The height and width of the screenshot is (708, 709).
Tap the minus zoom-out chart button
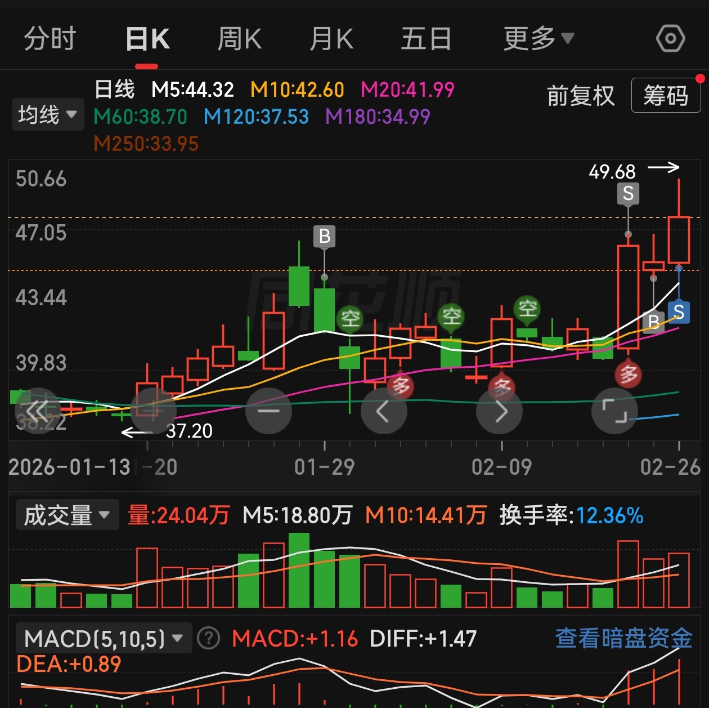268,411
